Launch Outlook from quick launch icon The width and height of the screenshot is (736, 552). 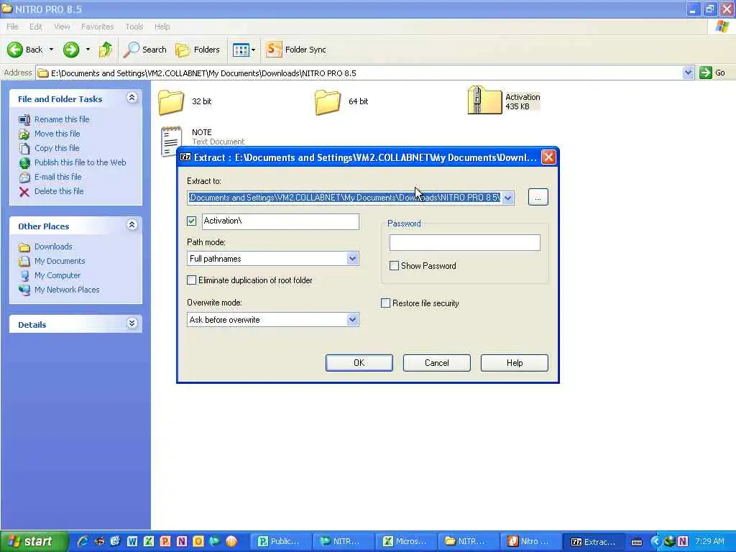point(198,541)
